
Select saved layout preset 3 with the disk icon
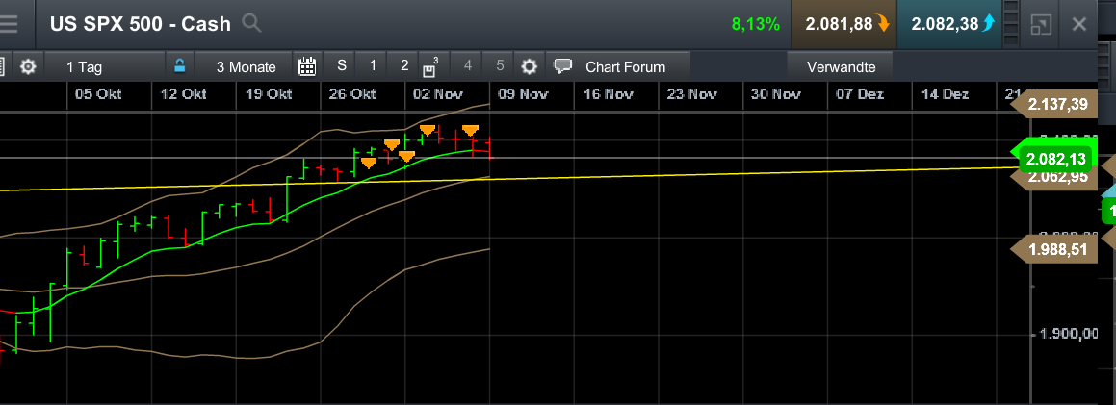(430, 66)
